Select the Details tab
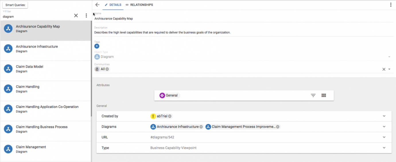The height and width of the screenshot is (162, 396). [x=113, y=5]
